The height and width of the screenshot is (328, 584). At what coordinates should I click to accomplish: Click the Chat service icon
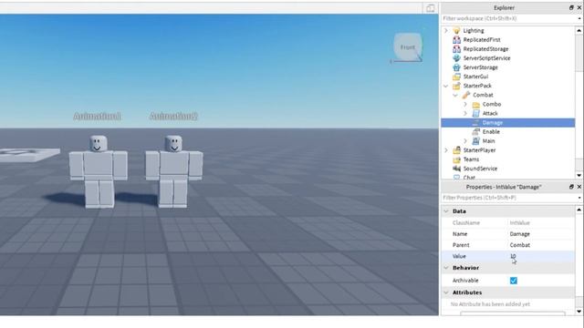(x=456, y=177)
